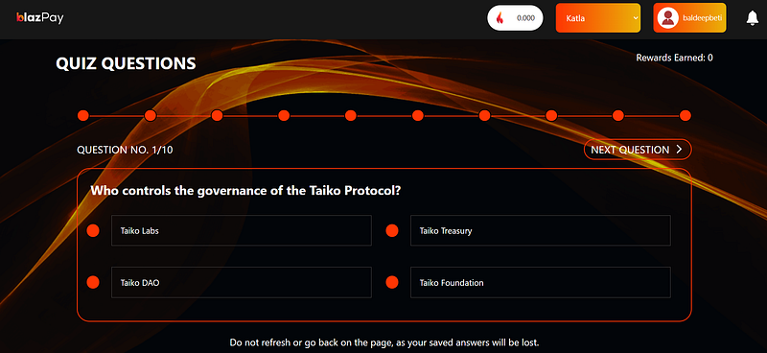Select the Taiko DAO radio button

tap(93, 282)
